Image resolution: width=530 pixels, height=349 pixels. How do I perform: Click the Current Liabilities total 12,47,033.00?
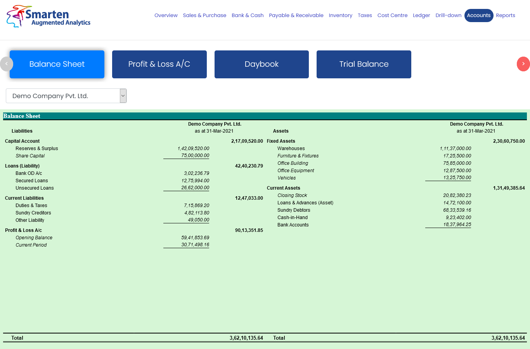click(249, 198)
